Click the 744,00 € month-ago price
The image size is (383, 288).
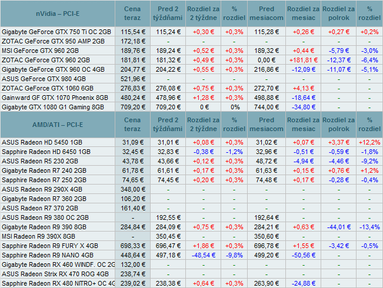point(267,107)
